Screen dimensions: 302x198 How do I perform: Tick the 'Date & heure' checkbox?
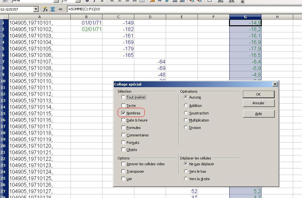click(123, 120)
